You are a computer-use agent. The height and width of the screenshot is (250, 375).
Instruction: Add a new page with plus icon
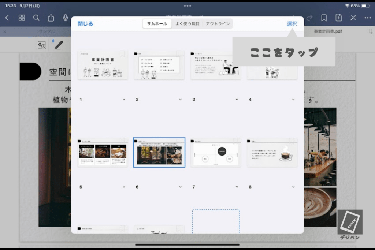click(x=339, y=18)
